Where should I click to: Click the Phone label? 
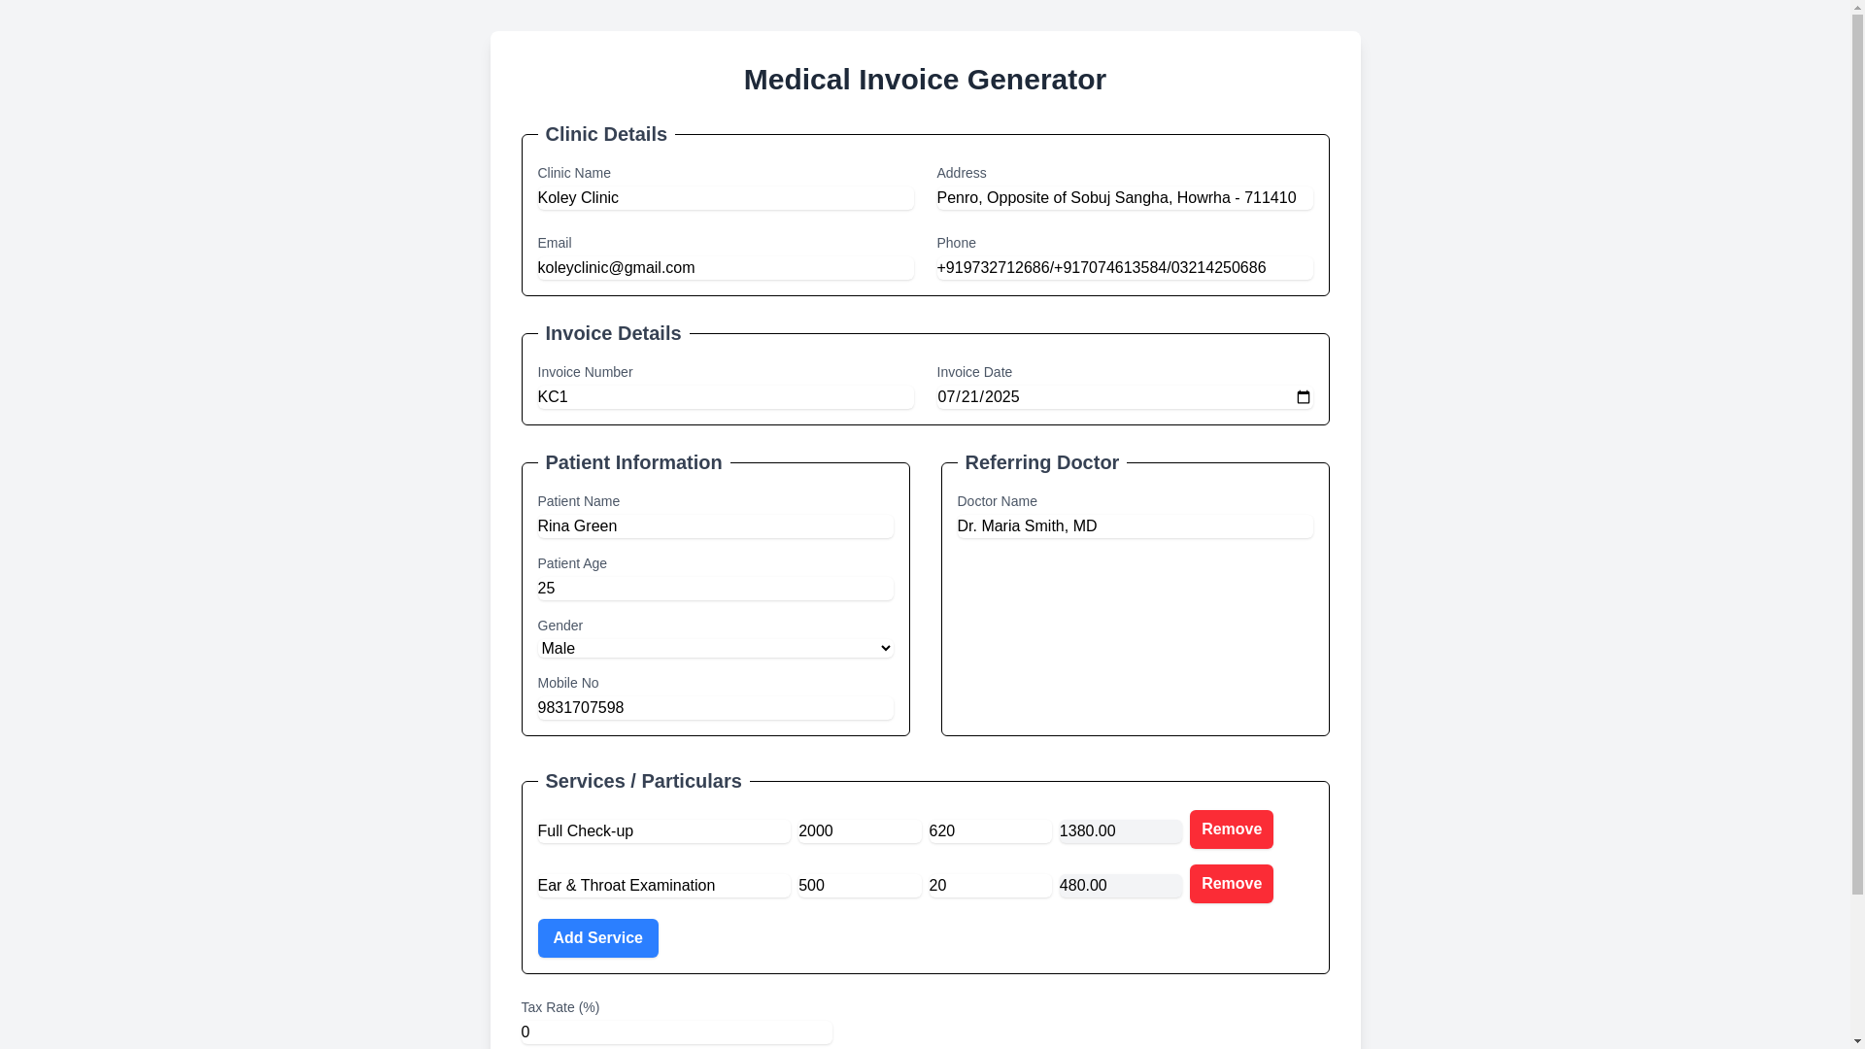(x=957, y=243)
